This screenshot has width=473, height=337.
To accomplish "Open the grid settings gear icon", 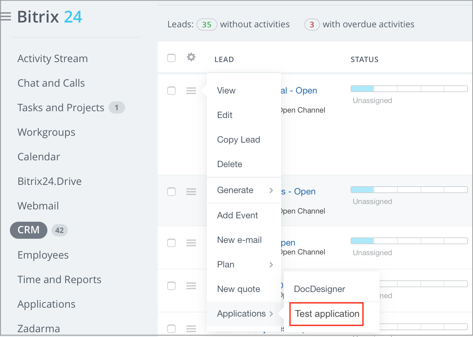I will click(191, 57).
